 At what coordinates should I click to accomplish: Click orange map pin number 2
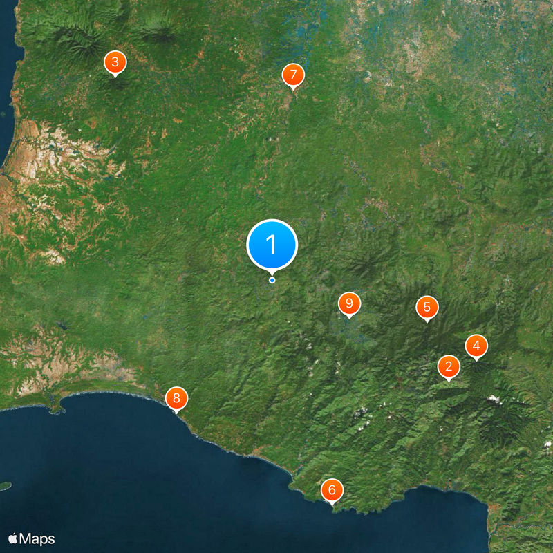point(449,367)
